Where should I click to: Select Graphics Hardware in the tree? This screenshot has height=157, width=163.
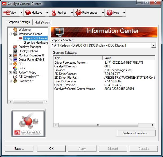point(36,43)
